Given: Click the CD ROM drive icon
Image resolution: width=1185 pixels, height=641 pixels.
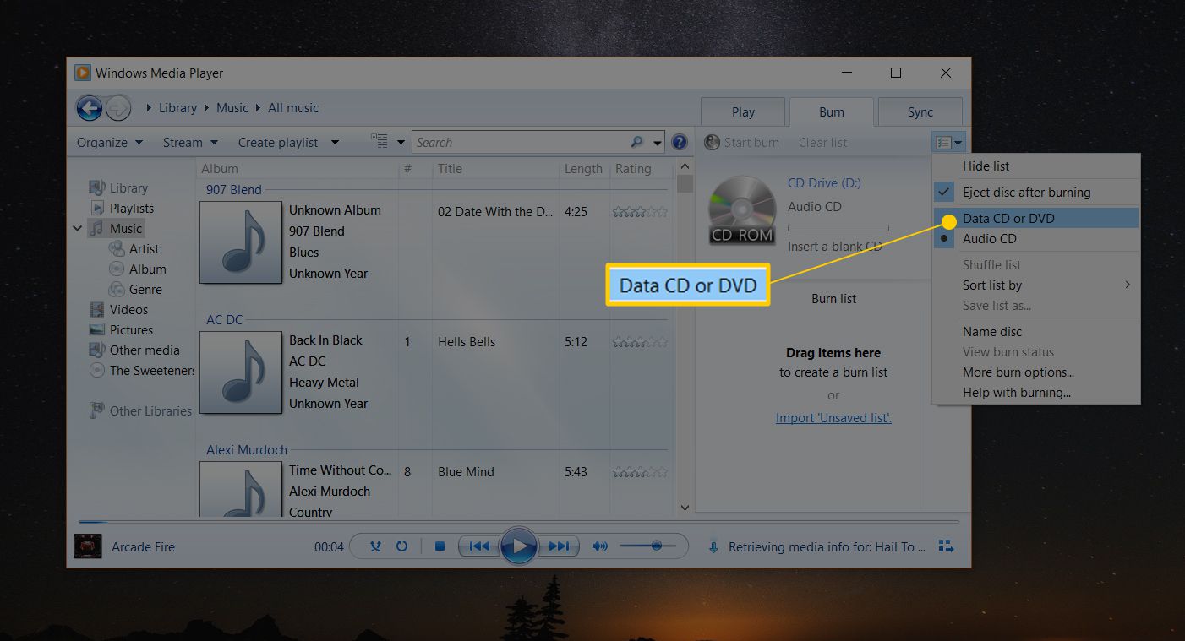Looking at the screenshot, I should point(741,209).
